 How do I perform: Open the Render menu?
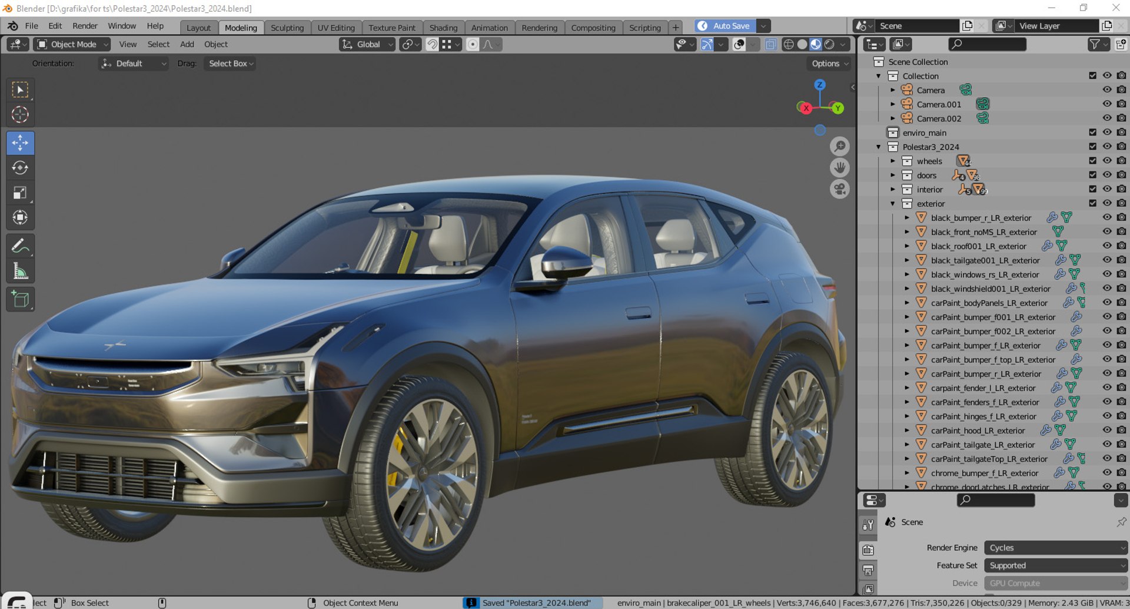coord(85,26)
